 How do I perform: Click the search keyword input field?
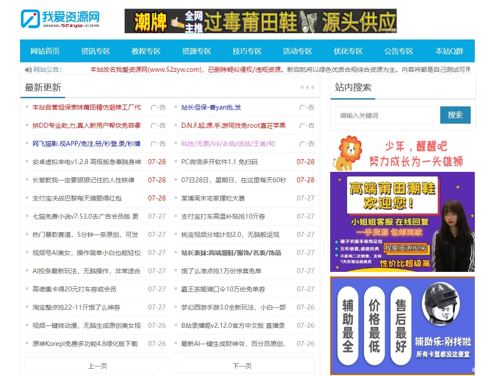coord(387,115)
